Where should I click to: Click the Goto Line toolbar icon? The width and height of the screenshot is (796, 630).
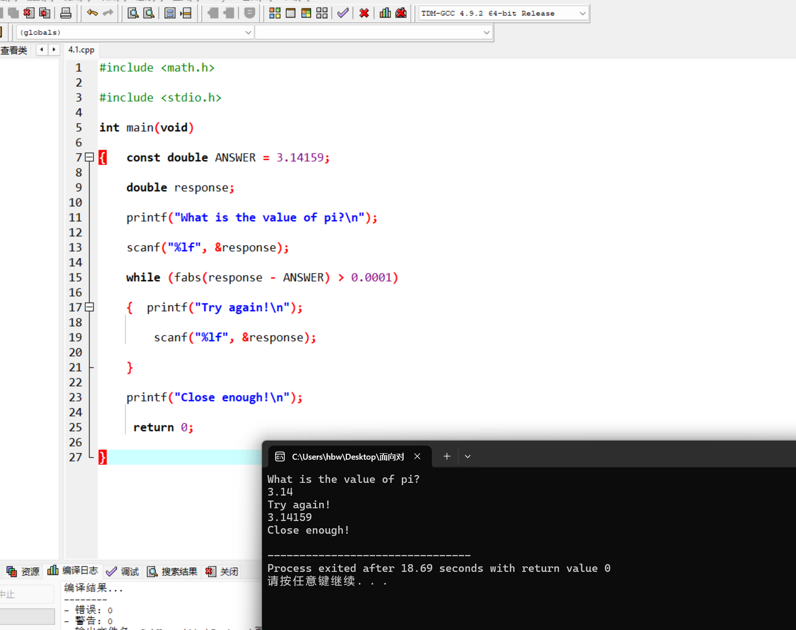point(186,13)
